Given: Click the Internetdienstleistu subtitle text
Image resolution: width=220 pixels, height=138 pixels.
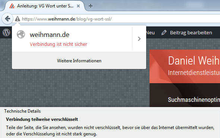Looking at the screenshot, I should (x=194, y=73).
